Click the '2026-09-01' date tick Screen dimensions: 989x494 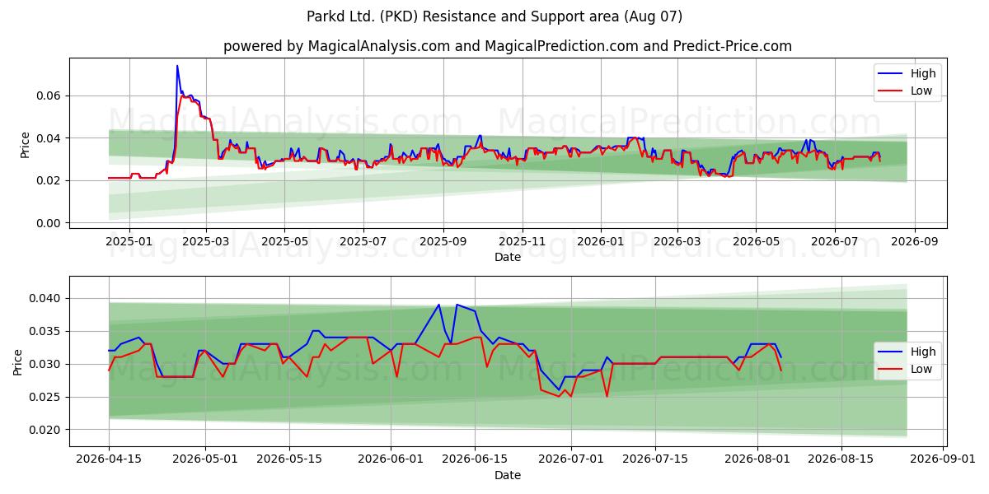944,460
